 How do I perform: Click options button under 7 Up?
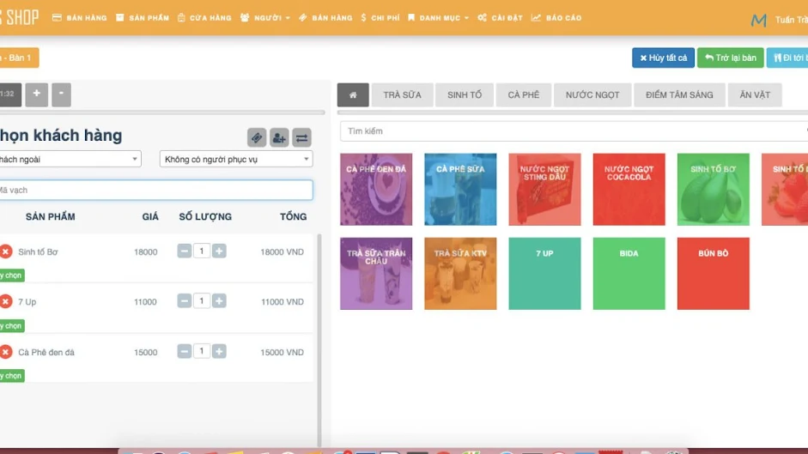pyautogui.click(x=12, y=325)
